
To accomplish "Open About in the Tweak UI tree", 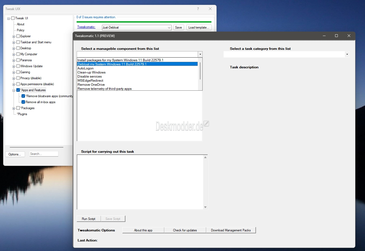I will click(x=21, y=24).
